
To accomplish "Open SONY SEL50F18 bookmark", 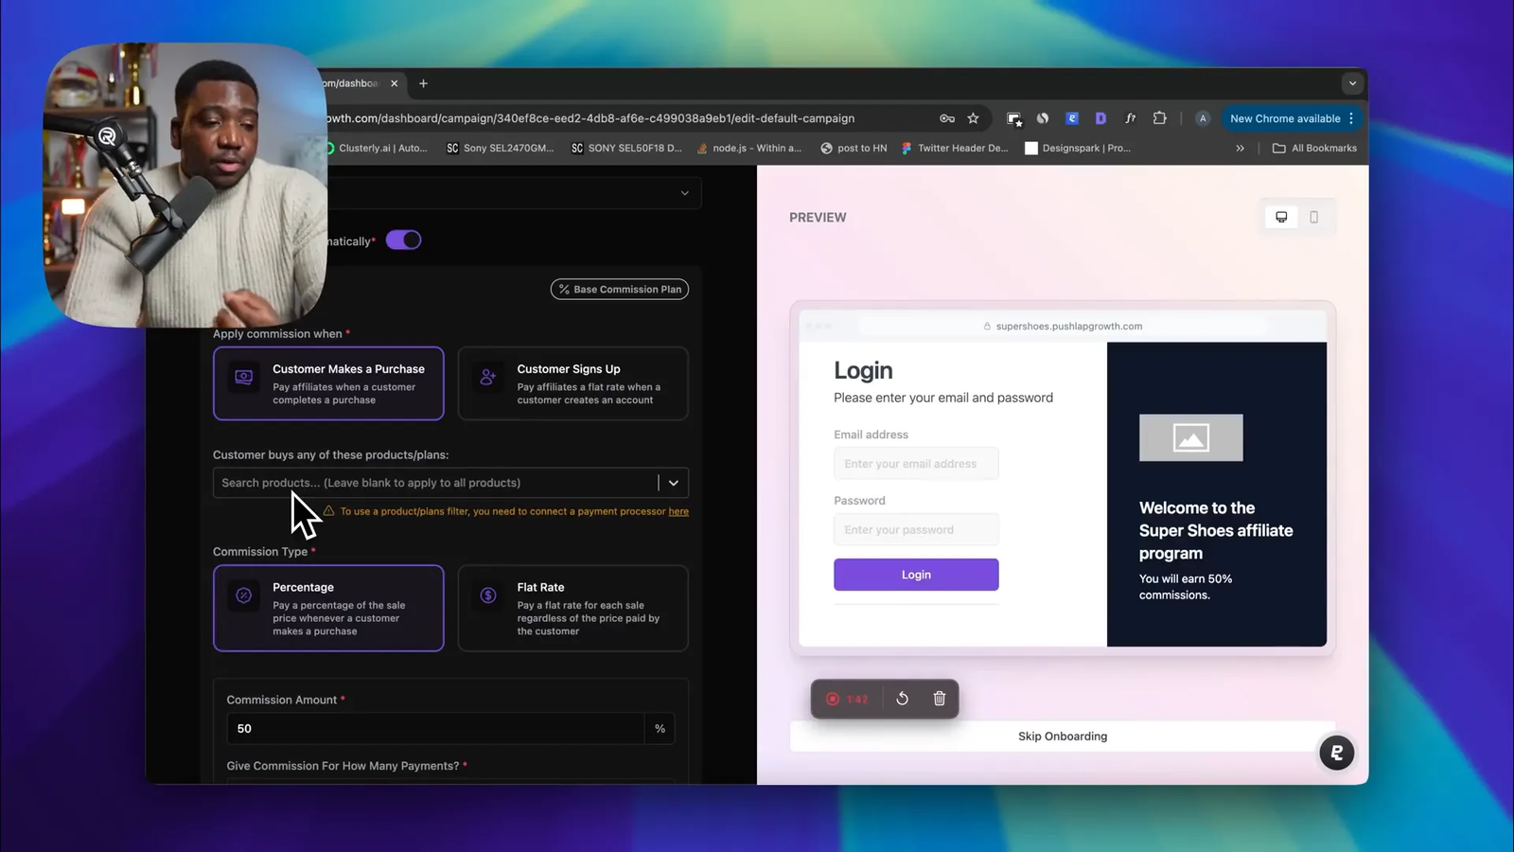I will coord(625,148).
